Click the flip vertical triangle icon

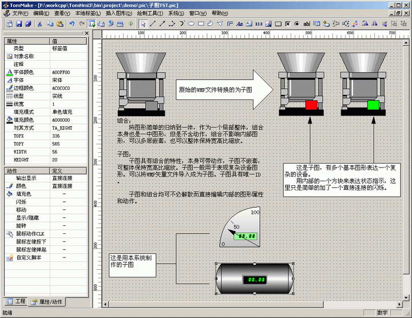click(x=385, y=24)
